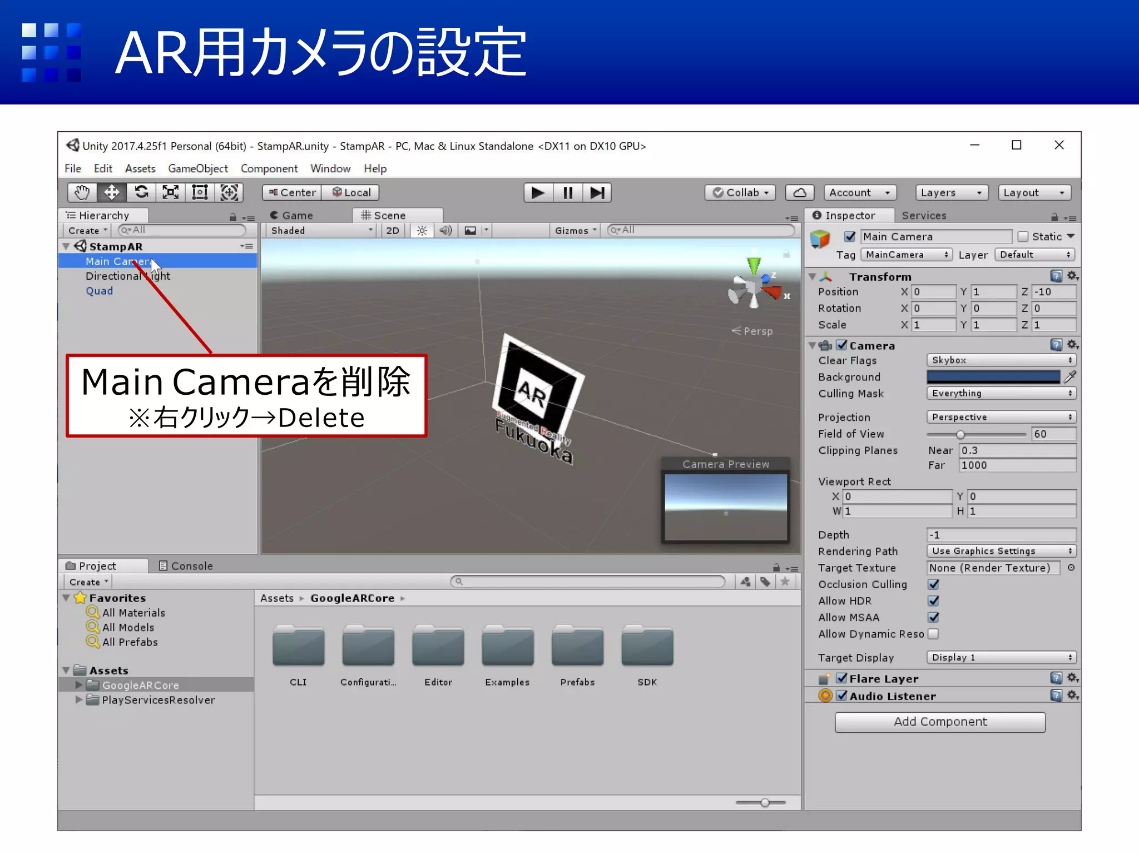Viewport: 1139px width, 854px height.
Task: Open Flare Layer gear settings
Action: pyautogui.click(x=1073, y=678)
